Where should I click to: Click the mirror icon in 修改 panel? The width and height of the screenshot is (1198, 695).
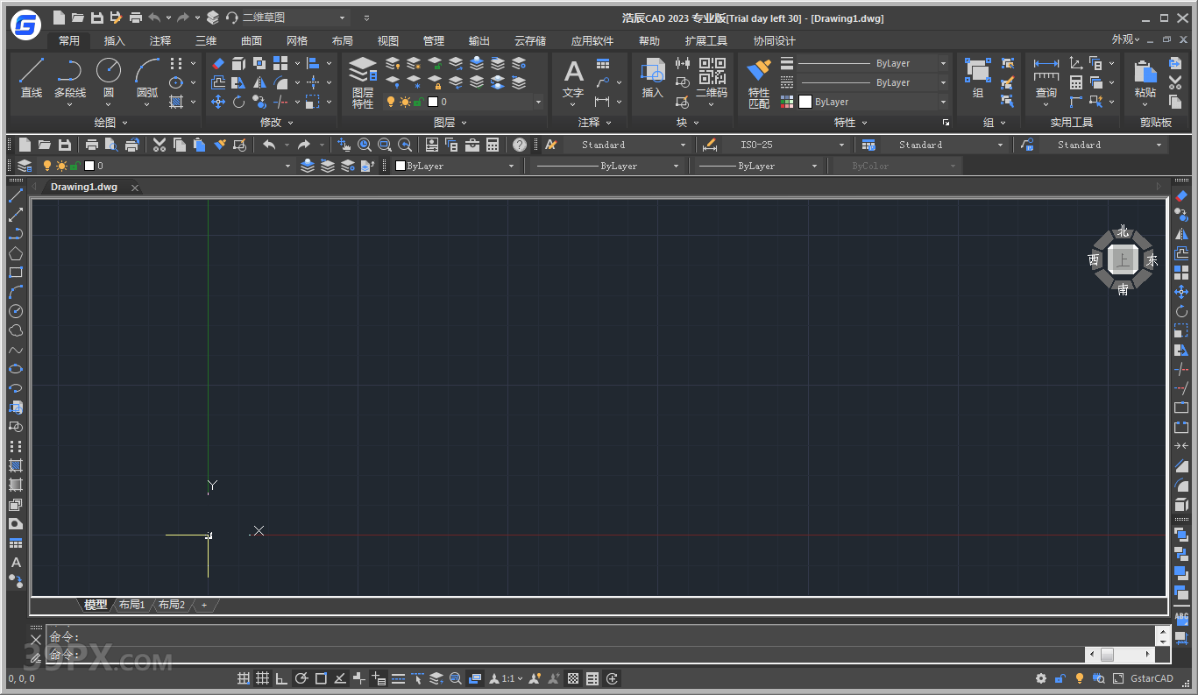(x=259, y=82)
